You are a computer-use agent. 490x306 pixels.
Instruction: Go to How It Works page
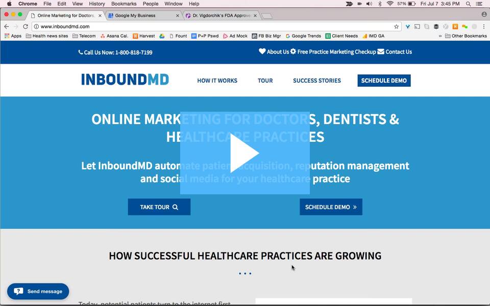(217, 81)
